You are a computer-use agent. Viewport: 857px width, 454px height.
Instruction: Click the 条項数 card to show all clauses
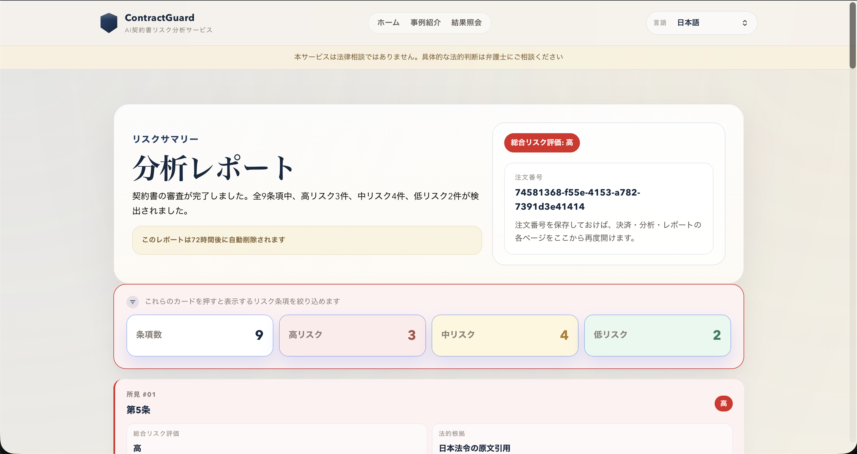point(200,335)
